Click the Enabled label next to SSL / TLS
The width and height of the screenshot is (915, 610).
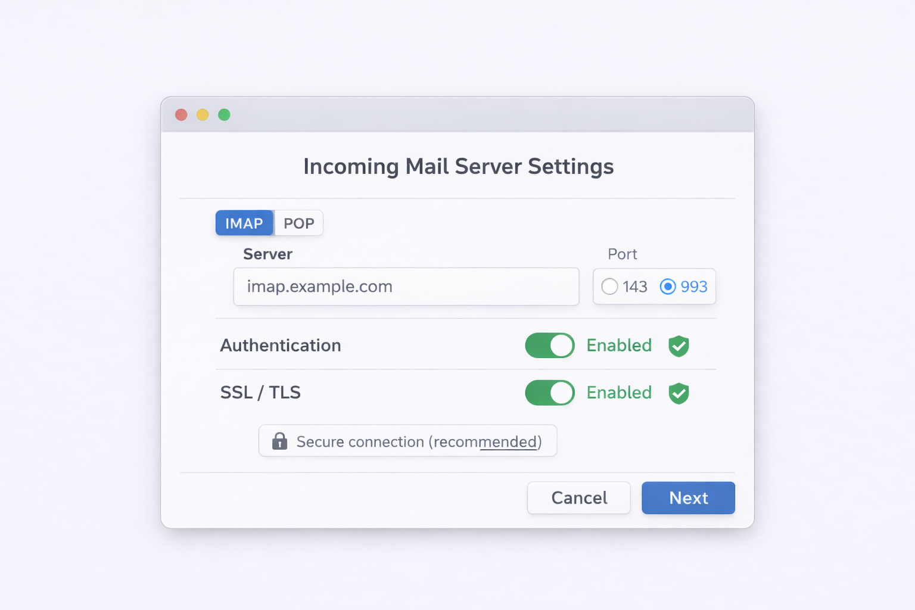click(x=619, y=393)
